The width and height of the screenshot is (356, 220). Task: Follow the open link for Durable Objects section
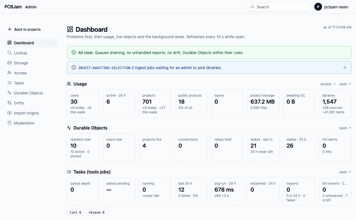[345, 128]
